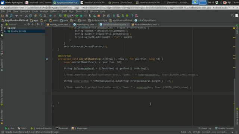
Task: Open the VCS menu
Action: pos(86,12)
